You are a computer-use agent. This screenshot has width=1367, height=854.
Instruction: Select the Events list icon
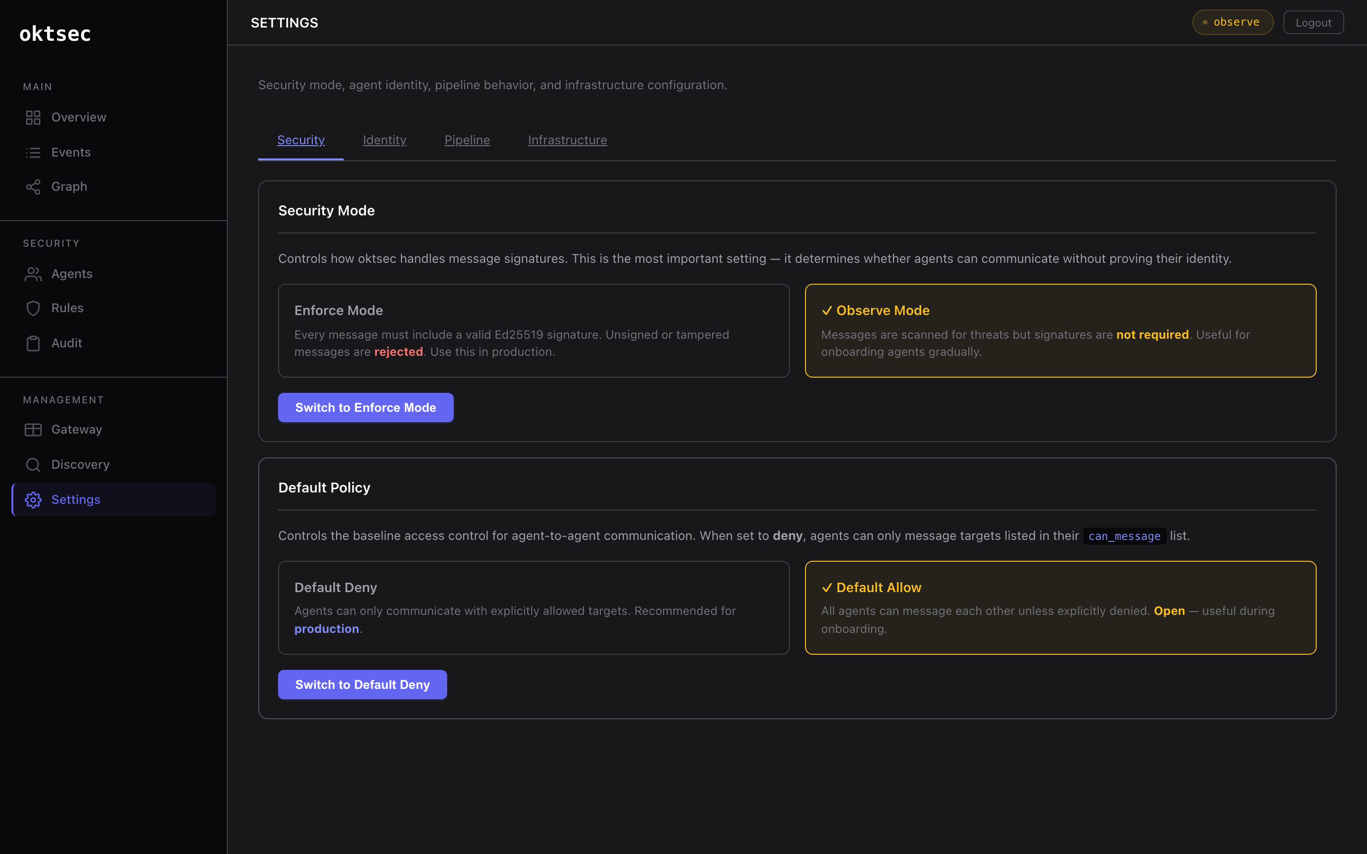coord(33,152)
